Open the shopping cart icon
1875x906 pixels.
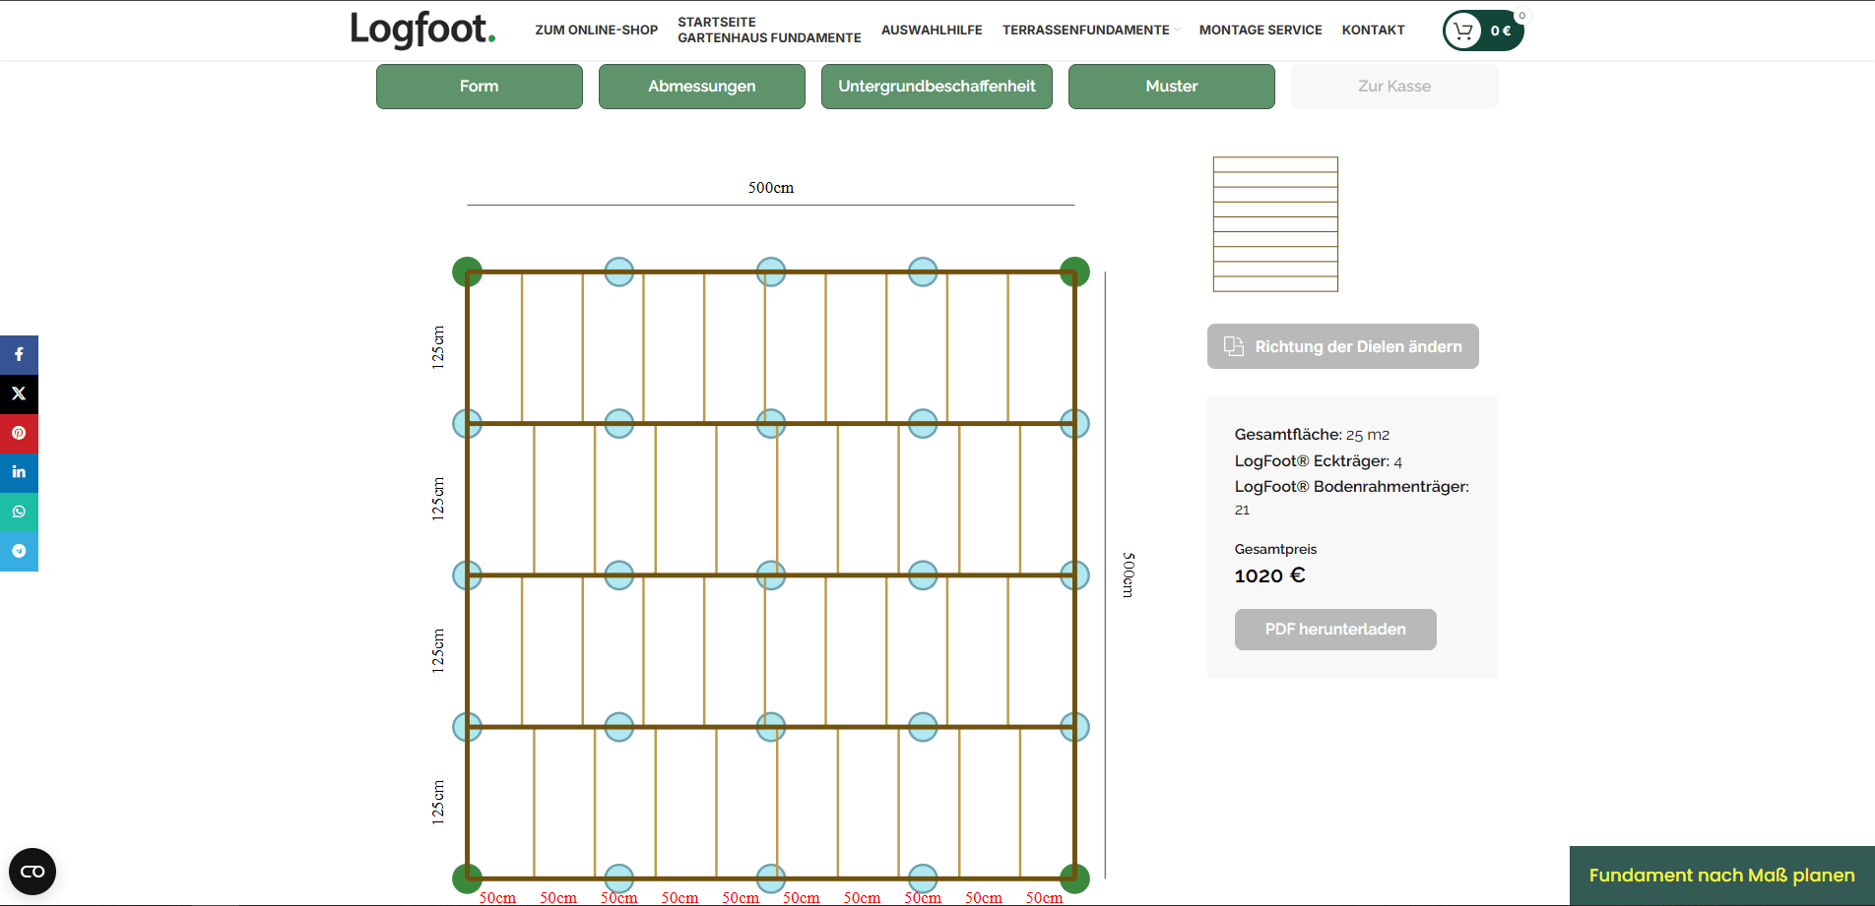1463,30
